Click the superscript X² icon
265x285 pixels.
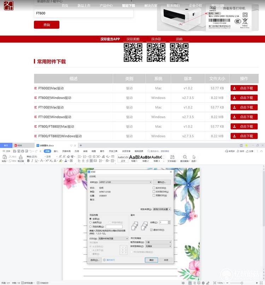[x=47, y=161]
